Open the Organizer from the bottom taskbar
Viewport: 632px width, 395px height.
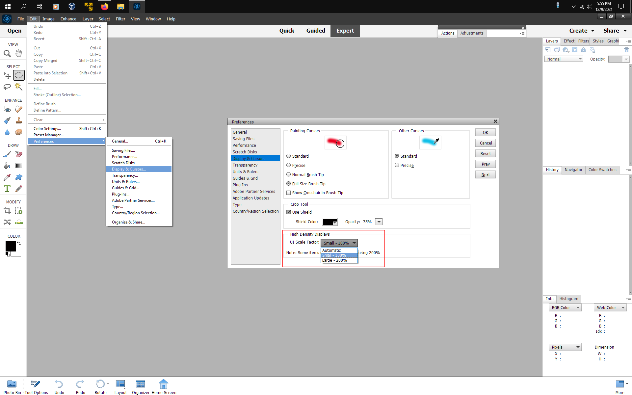pos(140,385)
